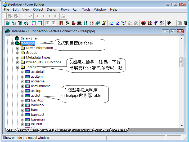The width and height of the screenshot is (189, 142).
Task: Expand the Metadata Types folder
Action: (x=17, y=58)
